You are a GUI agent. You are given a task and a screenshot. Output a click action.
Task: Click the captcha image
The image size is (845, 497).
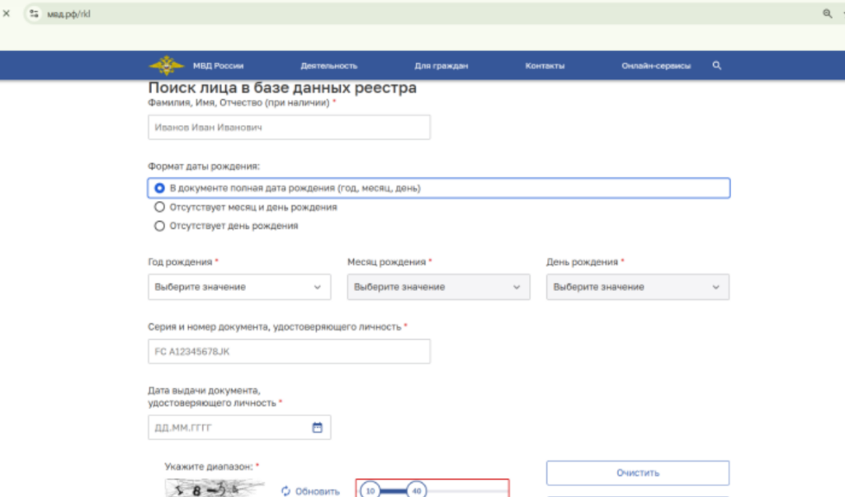click(215, 490)
